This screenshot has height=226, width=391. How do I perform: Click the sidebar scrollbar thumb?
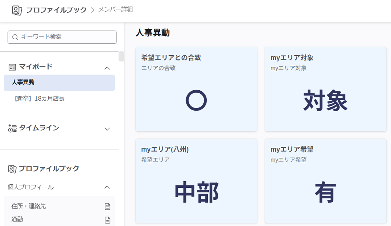121,56
